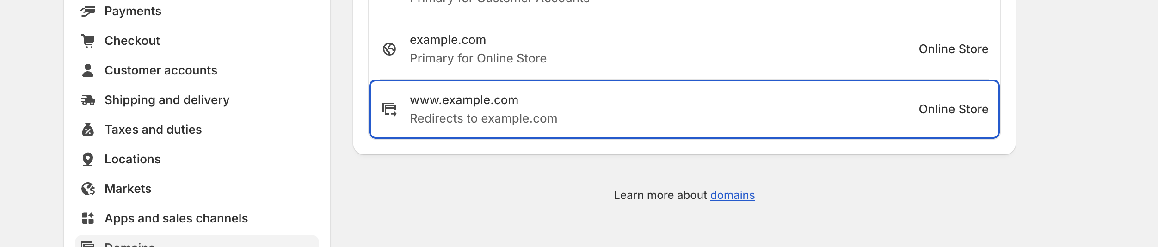Screen dimensions: 1158x247
Task: Click the Taxes and duties percent bag icon
Action: (x=88, y=130)
